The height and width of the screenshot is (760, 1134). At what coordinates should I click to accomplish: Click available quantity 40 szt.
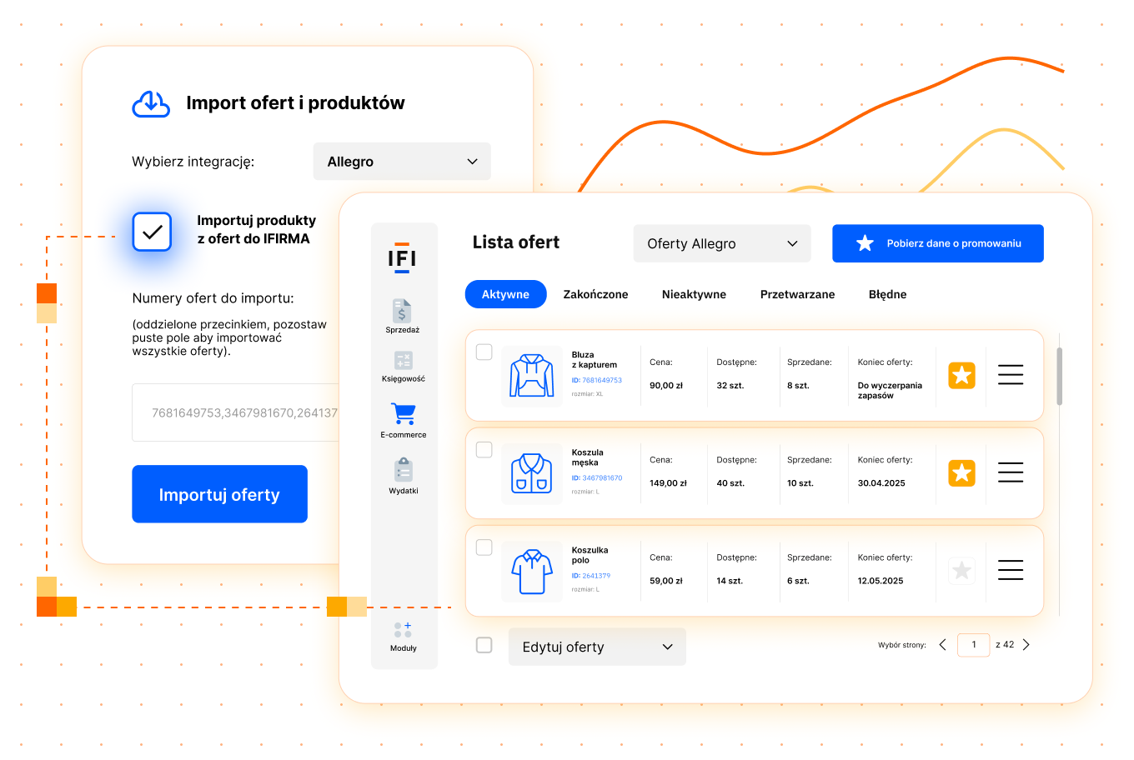tap(730, 483)
